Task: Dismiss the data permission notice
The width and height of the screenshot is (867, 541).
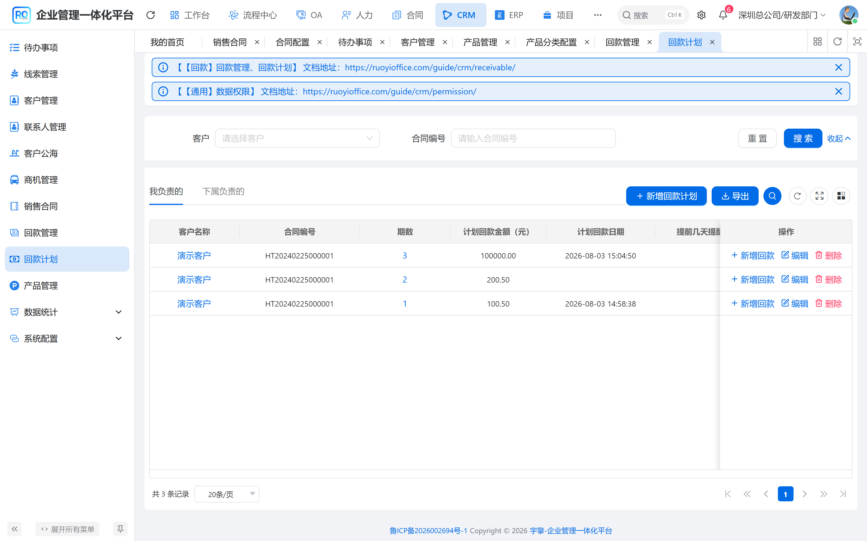Action: (838, 91)
